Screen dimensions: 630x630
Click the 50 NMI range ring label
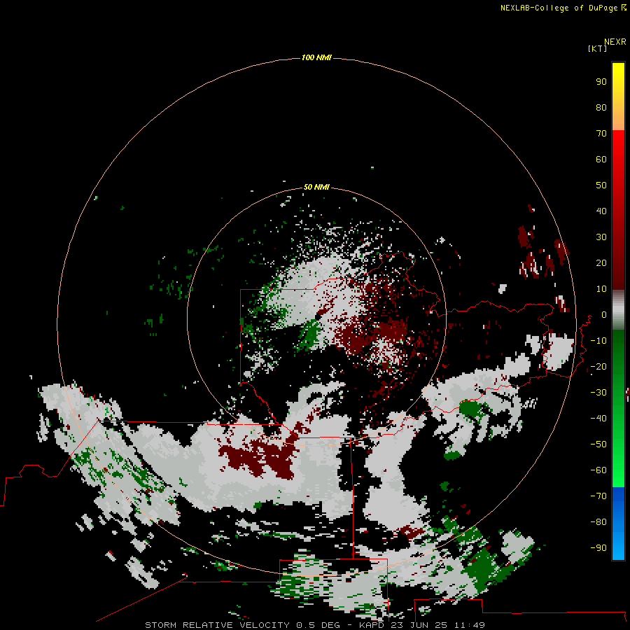tap(316, 187)
